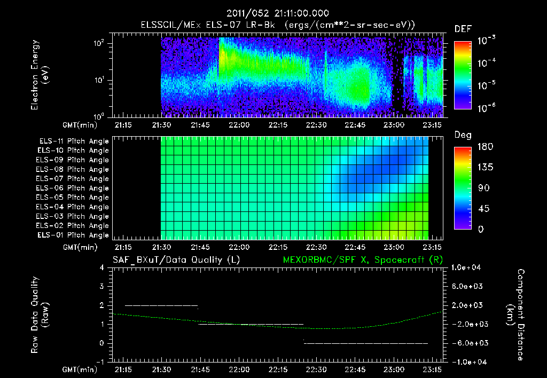
Task: Click 22:00 tick under the spectrogram panel
Action: click(x=239, y=125)
